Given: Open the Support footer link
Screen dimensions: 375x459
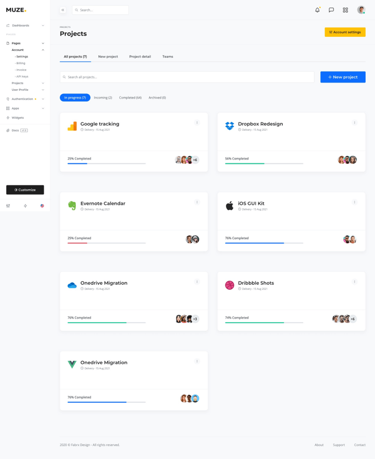Looking at the screenshot, I should tap(339, 445).
